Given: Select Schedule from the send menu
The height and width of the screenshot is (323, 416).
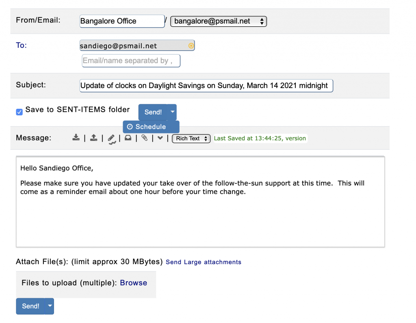Looking at the screenshot, I should click(x=150, y=127).
